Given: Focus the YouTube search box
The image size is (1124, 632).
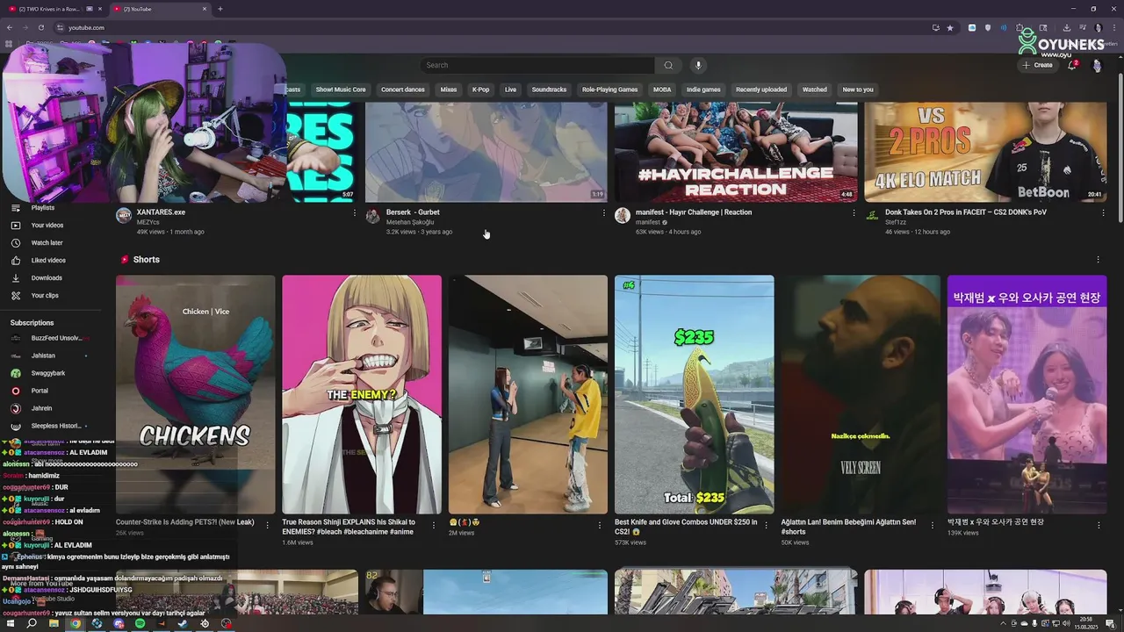Looking at the screenshot, I should (537, 65).
